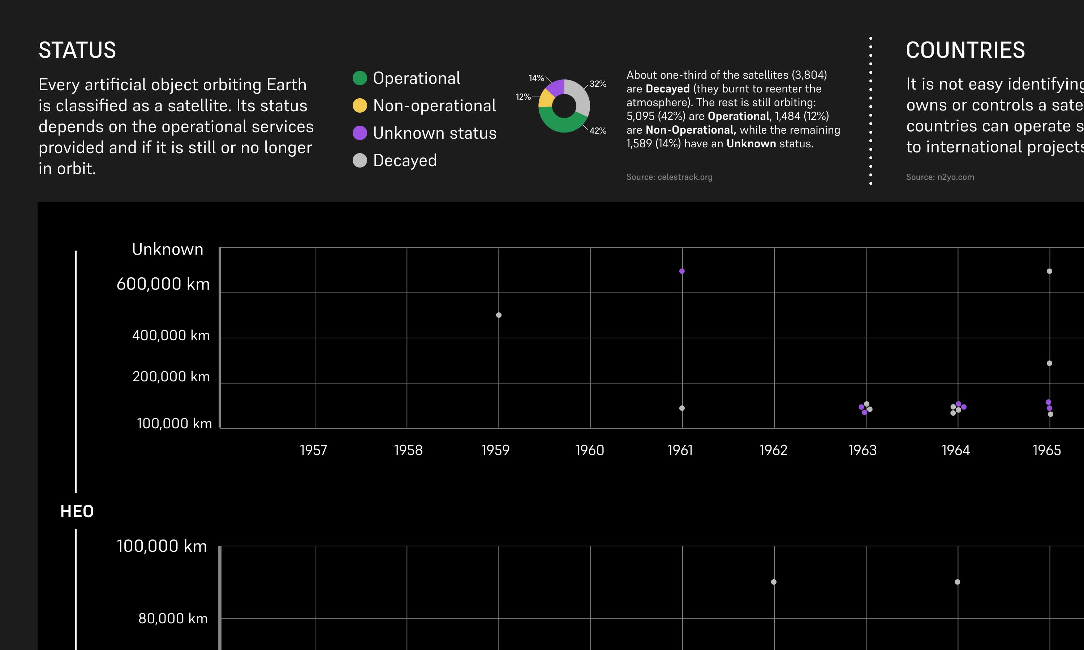Image resolution: width=1084 pixels, height=650 pixels.
Task: Click the gray Decayed legend dot
Action: pyautogui.click(x=360, y=160)
